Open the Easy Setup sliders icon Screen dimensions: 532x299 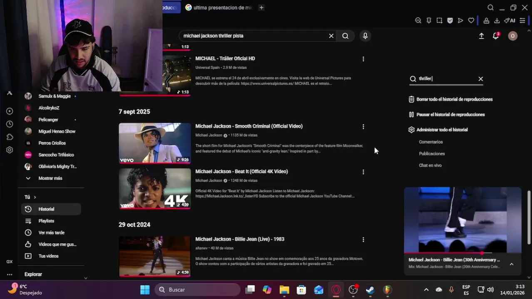pyautogui.click(x=522, y=20)
